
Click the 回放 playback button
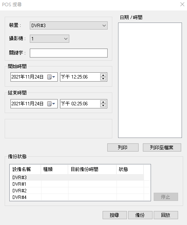(x=166, y=215)
